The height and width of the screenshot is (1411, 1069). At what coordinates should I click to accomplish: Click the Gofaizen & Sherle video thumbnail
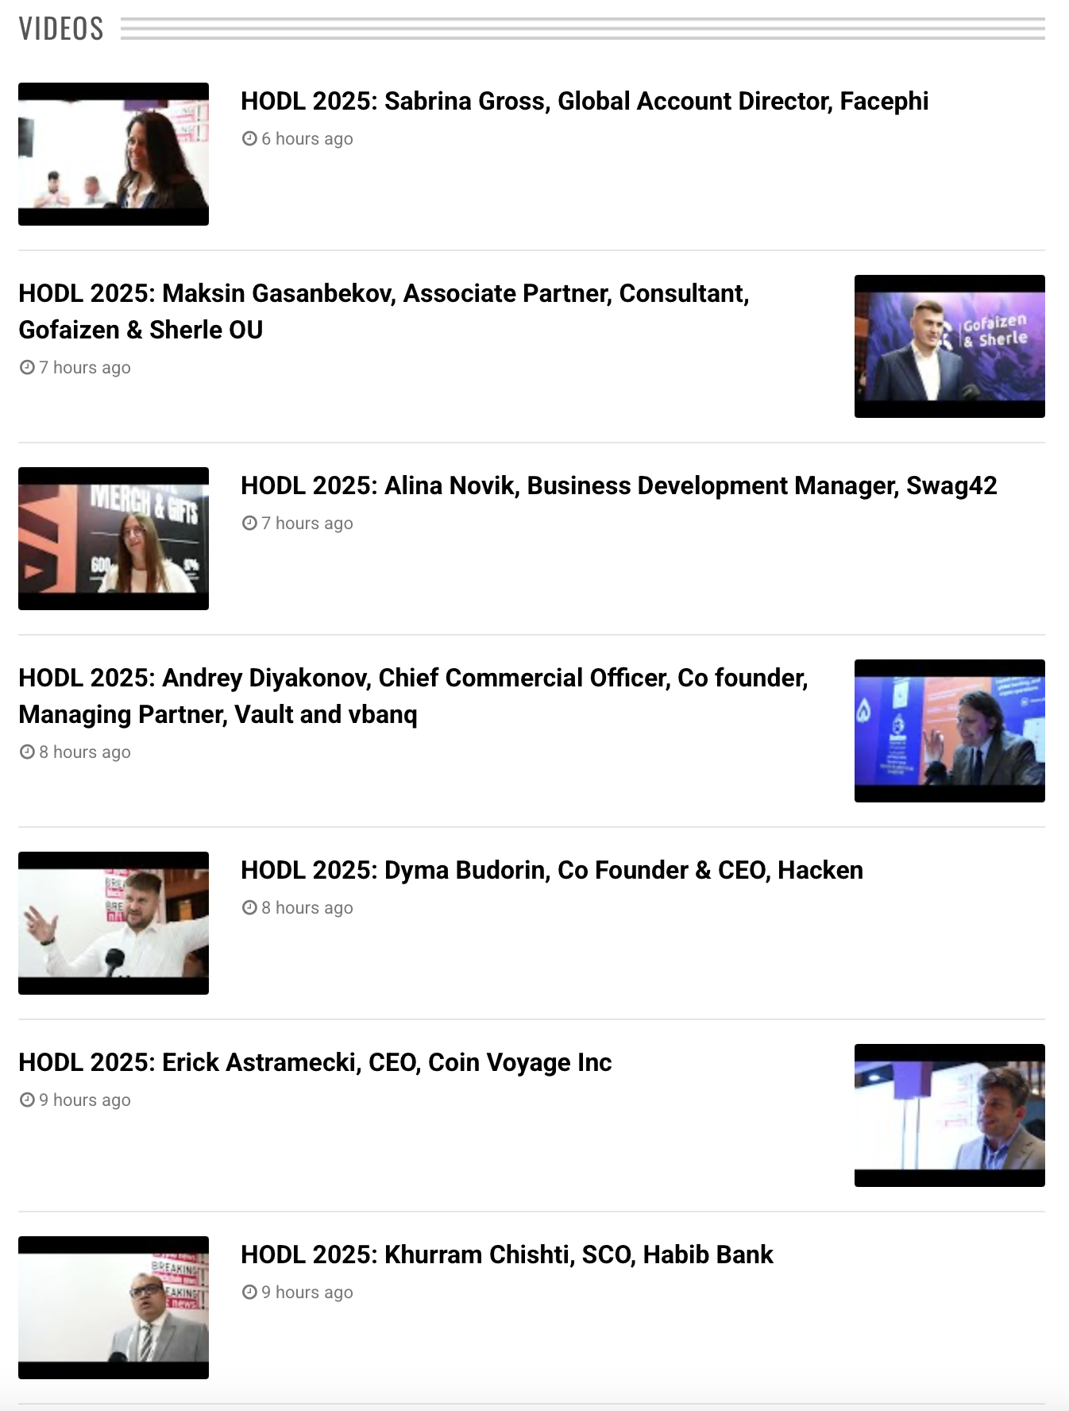point(949,346)
